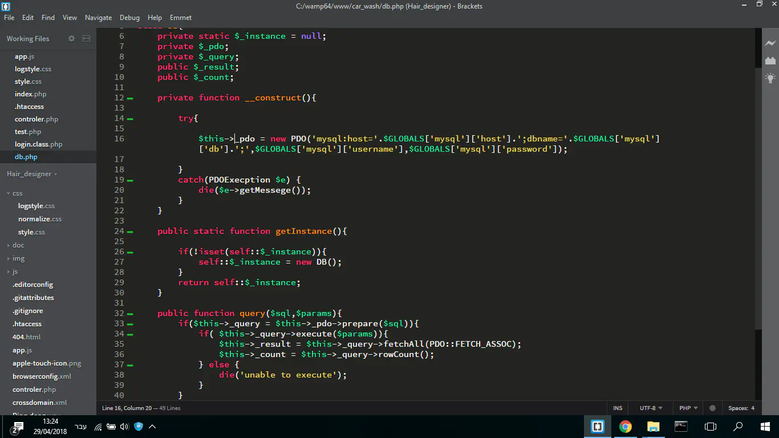
Task: Collapse code fold at line 12
Action: pyautogui.click(x=131, y=98)
